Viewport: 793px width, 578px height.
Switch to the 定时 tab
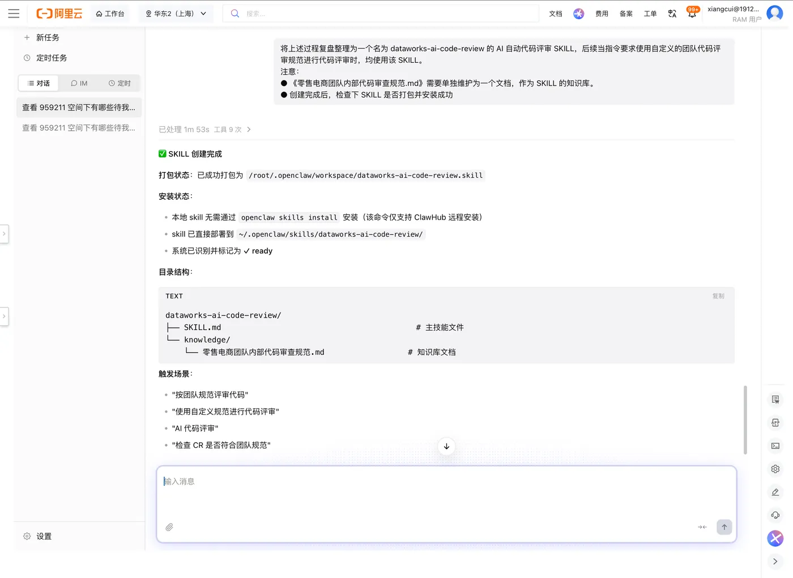(x=120, y=83)
